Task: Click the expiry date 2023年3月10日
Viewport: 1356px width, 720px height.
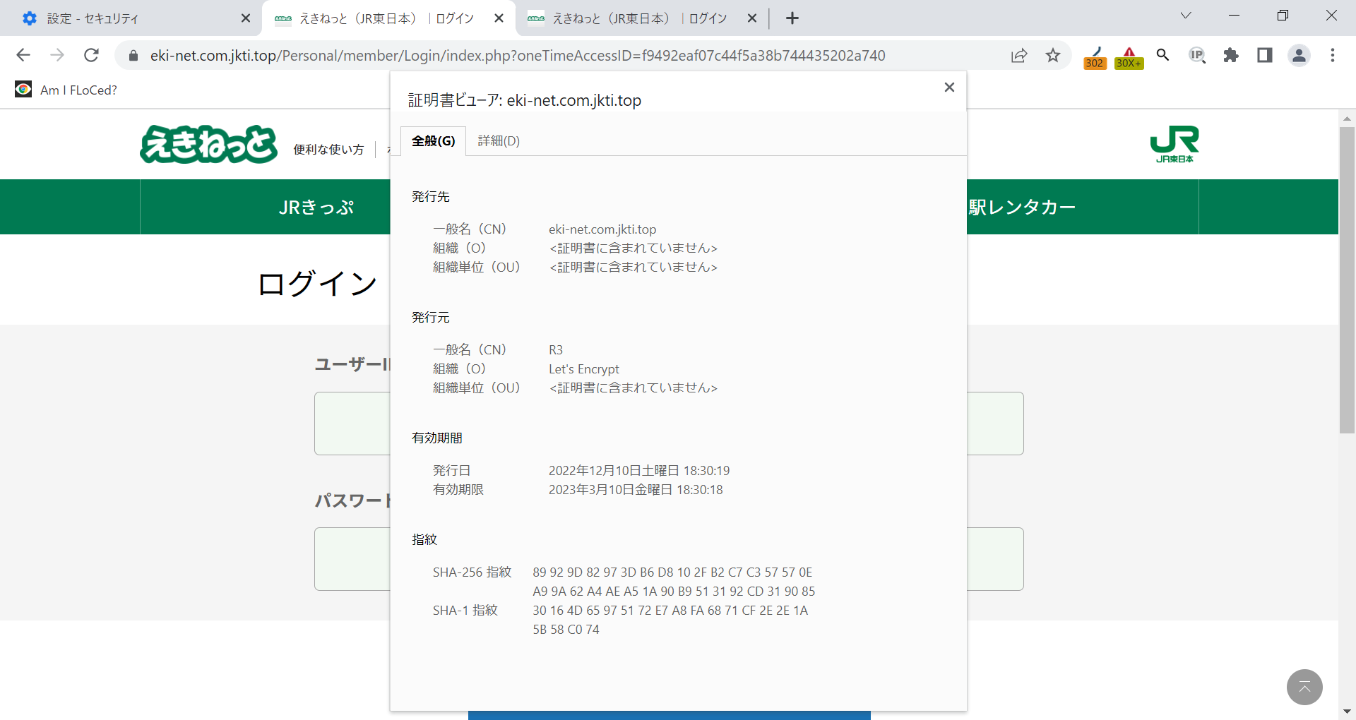Action: coord(636,490)
